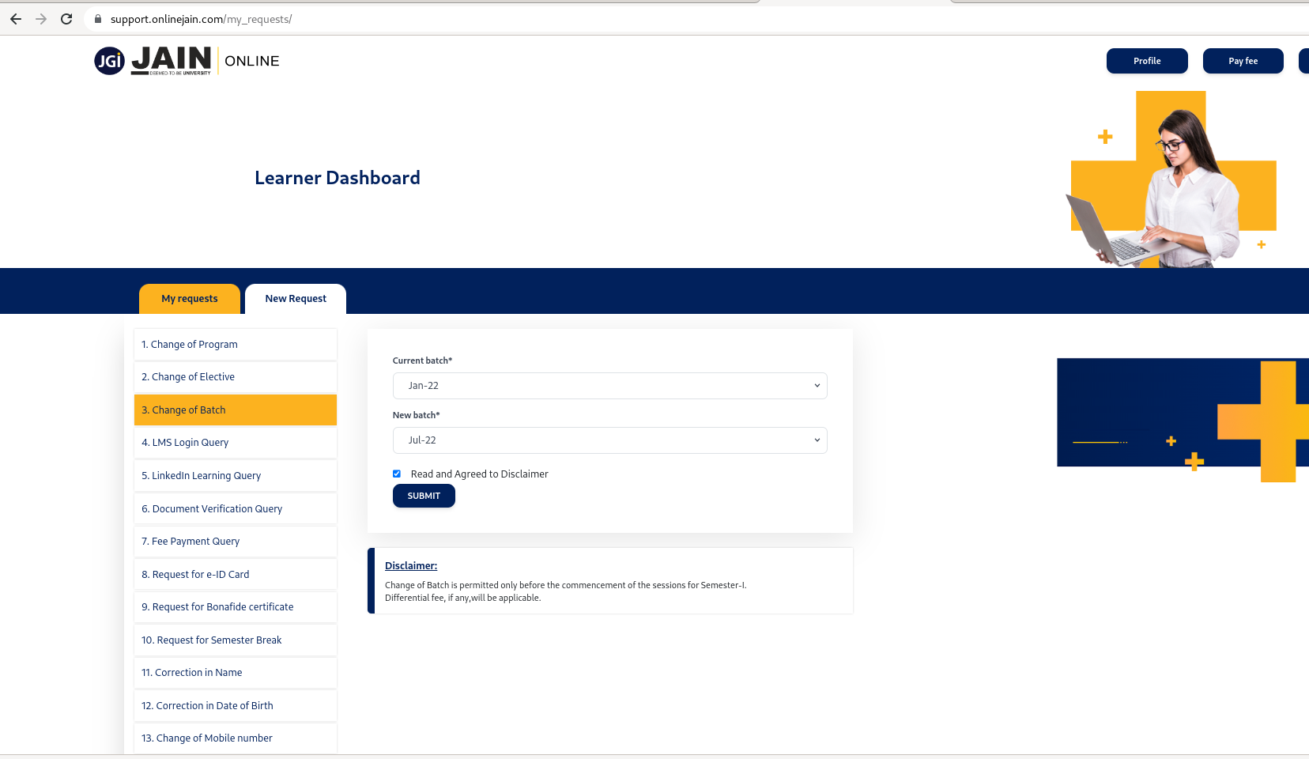
Task: Choose 10. Request for Semester Break
Action: (x=236, y=640)
